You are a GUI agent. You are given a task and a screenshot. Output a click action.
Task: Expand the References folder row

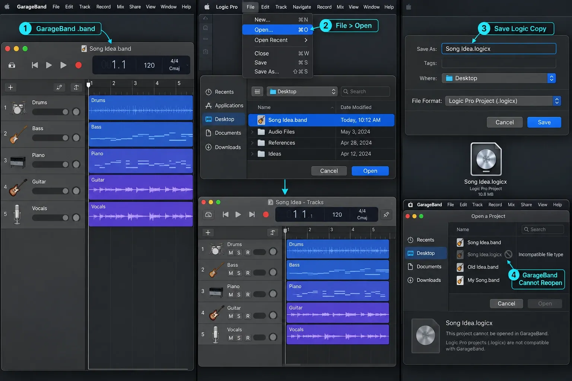(252, 143)
